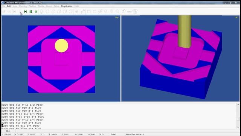Viewport: 241px width, 136px height.
Task: Click the X coordinate status field
Action: pyautogui.click(x=6, y=134)
